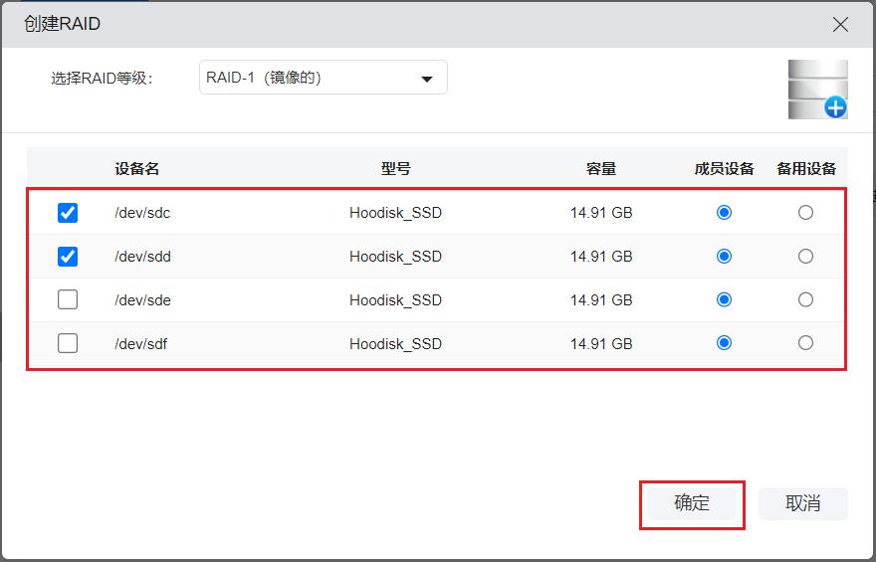Choose member device radio for /dev/sdf
The image size is (876, 562).
click(724, 343)
